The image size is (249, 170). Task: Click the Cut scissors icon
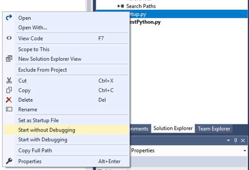pyautogui.click(x=9, y=81)
